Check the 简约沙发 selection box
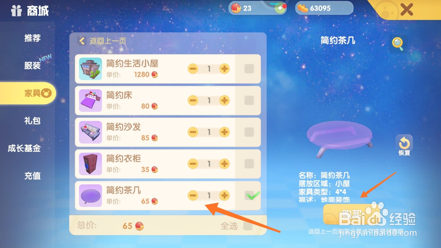 tap(249, 132)
